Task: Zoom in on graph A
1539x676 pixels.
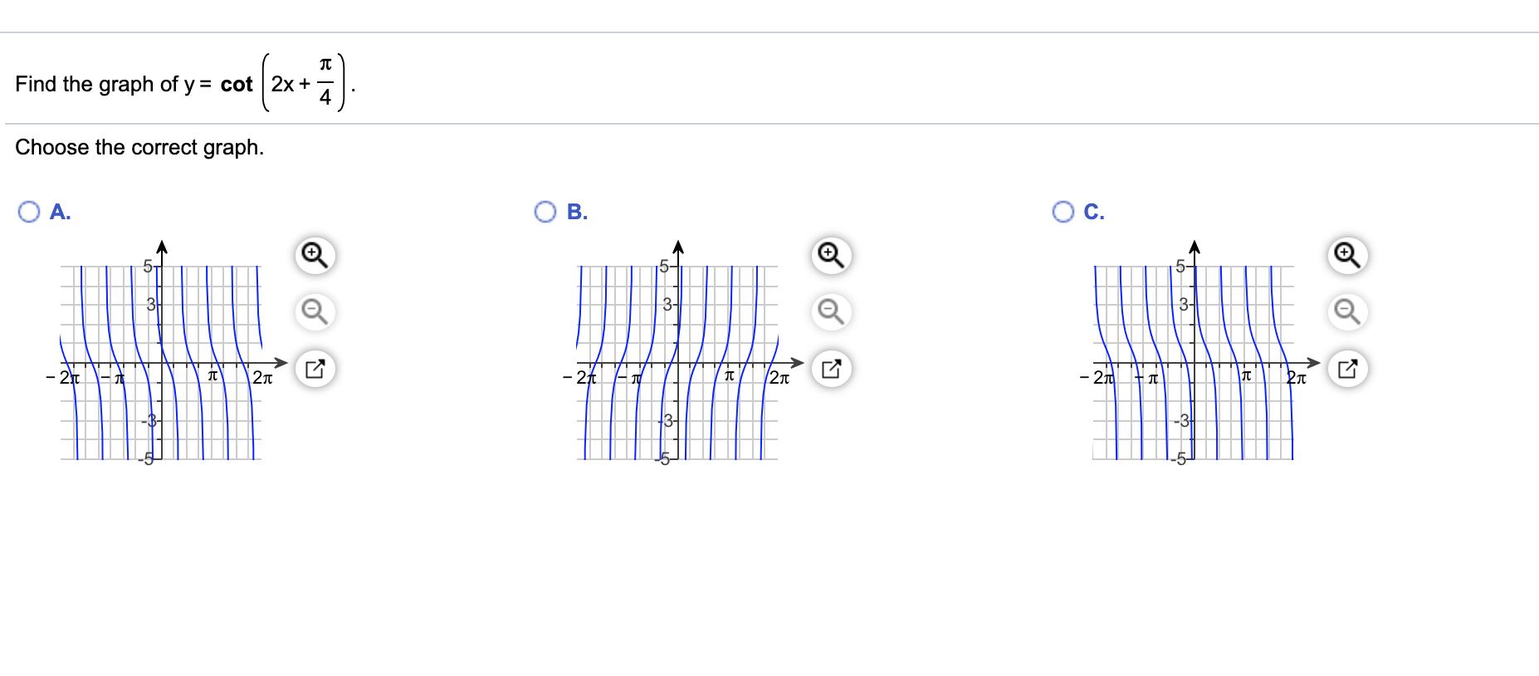Action: (314, 256)
